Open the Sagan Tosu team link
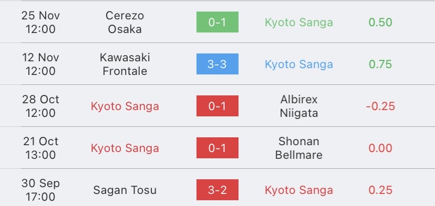The height and width of the screenshot is (206, 435). (125, 190)
